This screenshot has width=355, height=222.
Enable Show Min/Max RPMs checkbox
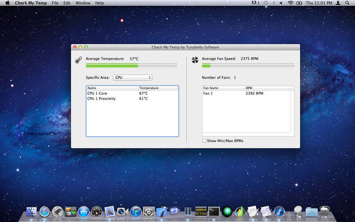[x=204, y=141]
